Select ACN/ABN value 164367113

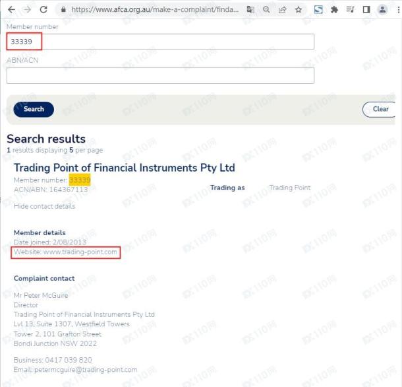click(x=69, y=190)
